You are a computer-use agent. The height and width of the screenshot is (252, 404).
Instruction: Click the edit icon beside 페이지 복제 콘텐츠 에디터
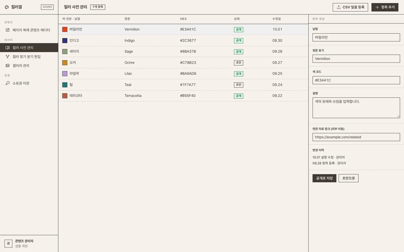8,30
